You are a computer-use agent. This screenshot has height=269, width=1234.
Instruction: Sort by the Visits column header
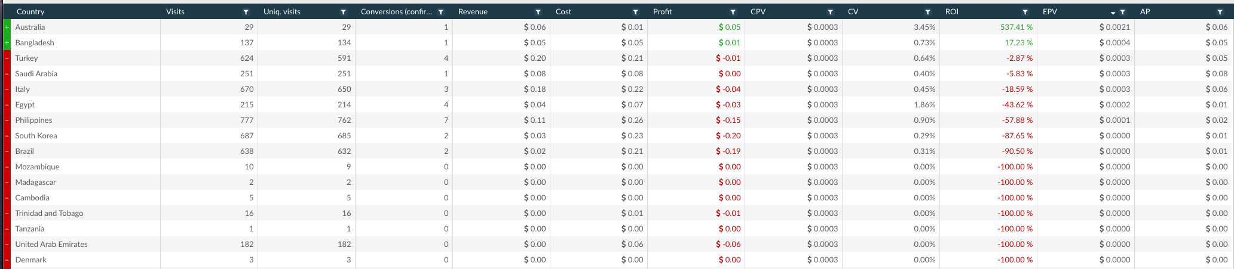click(175, 12)
